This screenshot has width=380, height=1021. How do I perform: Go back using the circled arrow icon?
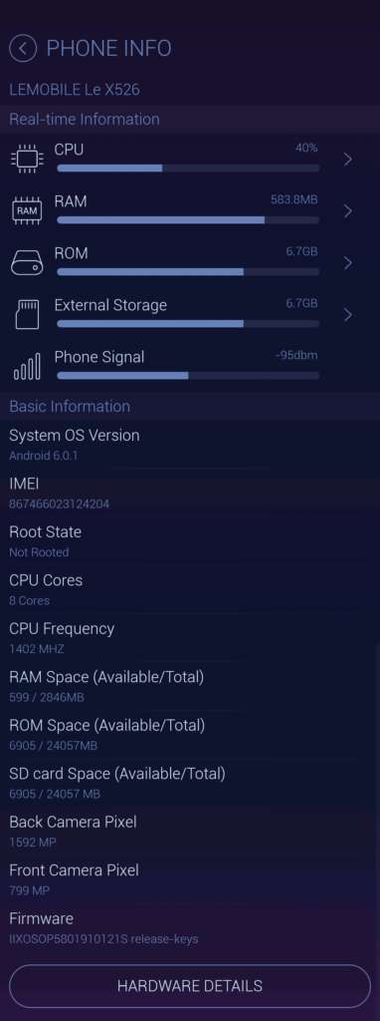(23, 48)
